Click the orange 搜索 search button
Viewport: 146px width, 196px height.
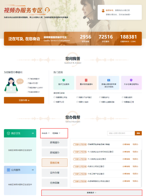tap(138, 133)
